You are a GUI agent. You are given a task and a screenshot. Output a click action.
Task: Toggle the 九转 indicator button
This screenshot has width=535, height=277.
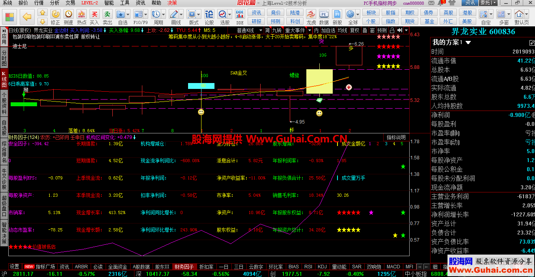277,30
